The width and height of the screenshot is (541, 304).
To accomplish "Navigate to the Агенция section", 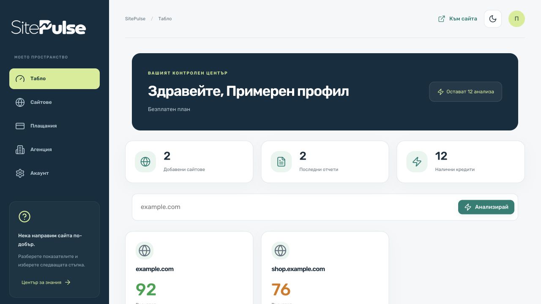I will [55, 149].
